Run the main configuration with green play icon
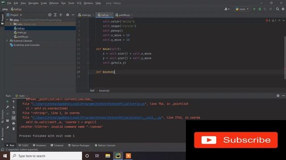Viewport: 286px width, 160px height. click(254, 9)
